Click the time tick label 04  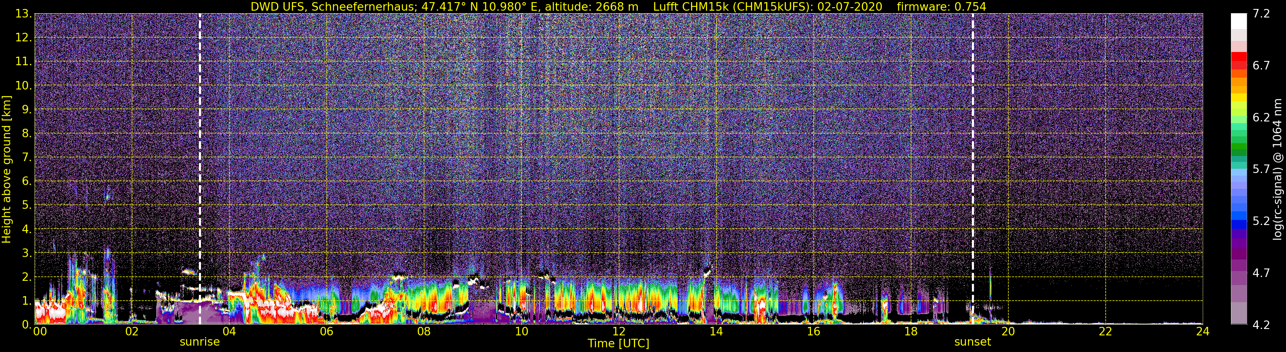pos(229,331)
